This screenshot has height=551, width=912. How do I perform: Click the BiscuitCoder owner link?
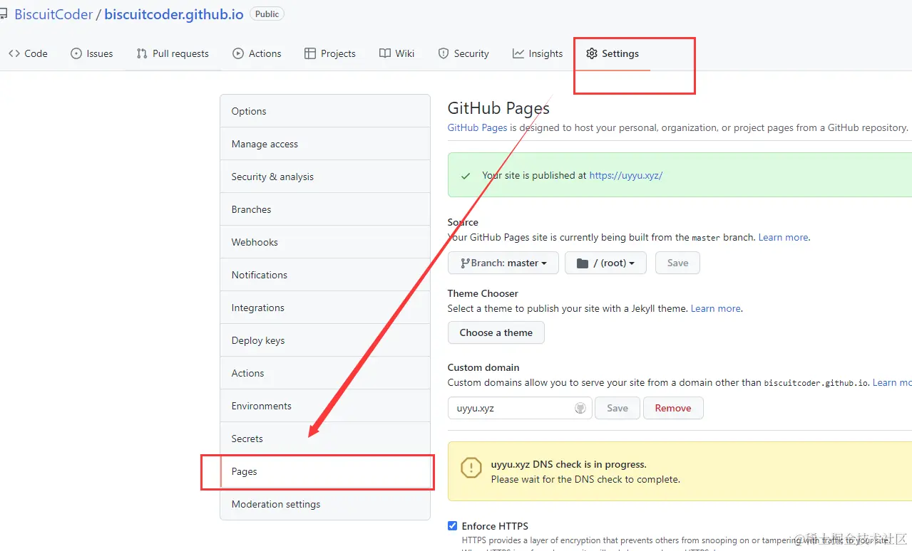coord(53,14)
